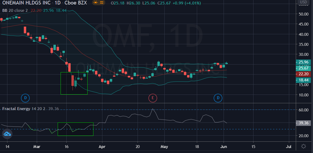Viewport: 313px width, 153px height.
Task: Click the 39.36 label on indicator axis
Action: click(303, 123)
